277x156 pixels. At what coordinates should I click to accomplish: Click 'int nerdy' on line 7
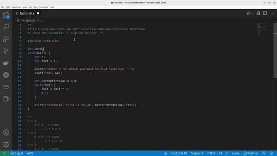point(35,49)
